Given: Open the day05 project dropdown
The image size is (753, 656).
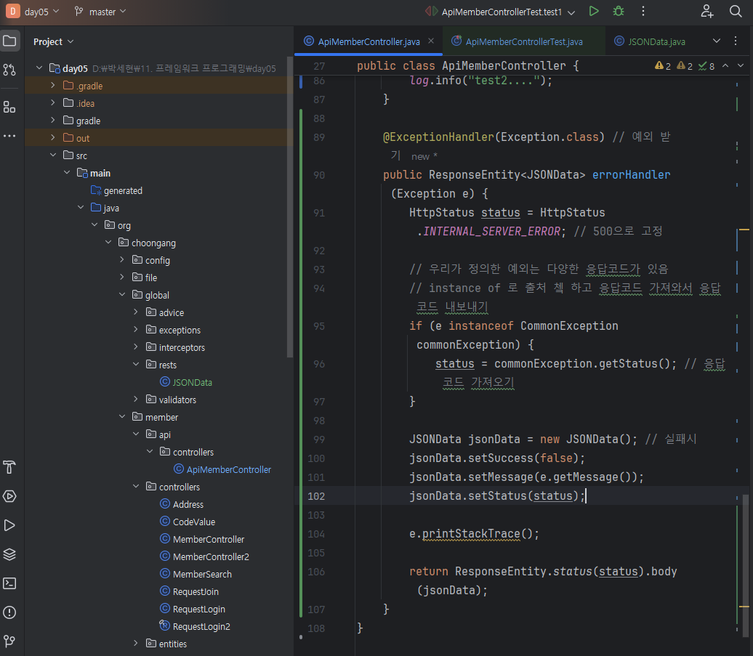Looking at the screenshot, I should (41, 12).
